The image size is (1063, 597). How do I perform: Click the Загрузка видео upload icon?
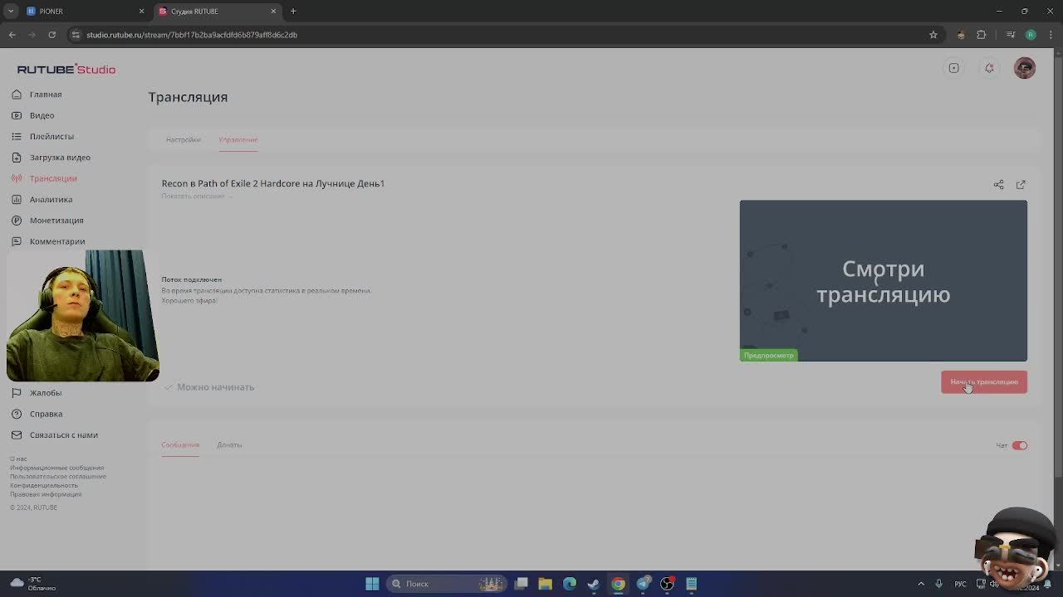tap(17, 158)
